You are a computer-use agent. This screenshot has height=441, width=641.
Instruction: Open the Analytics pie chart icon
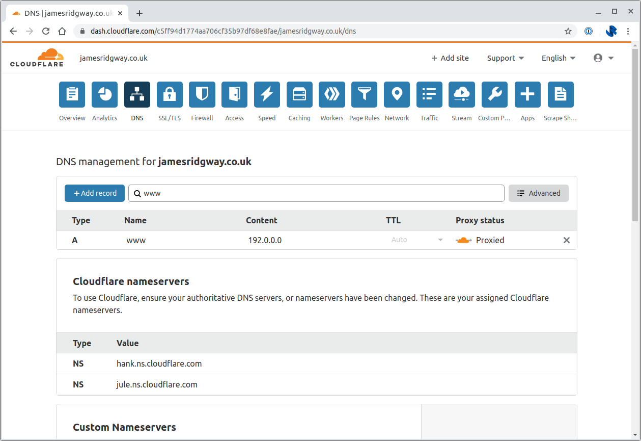[x=104, y=95]
